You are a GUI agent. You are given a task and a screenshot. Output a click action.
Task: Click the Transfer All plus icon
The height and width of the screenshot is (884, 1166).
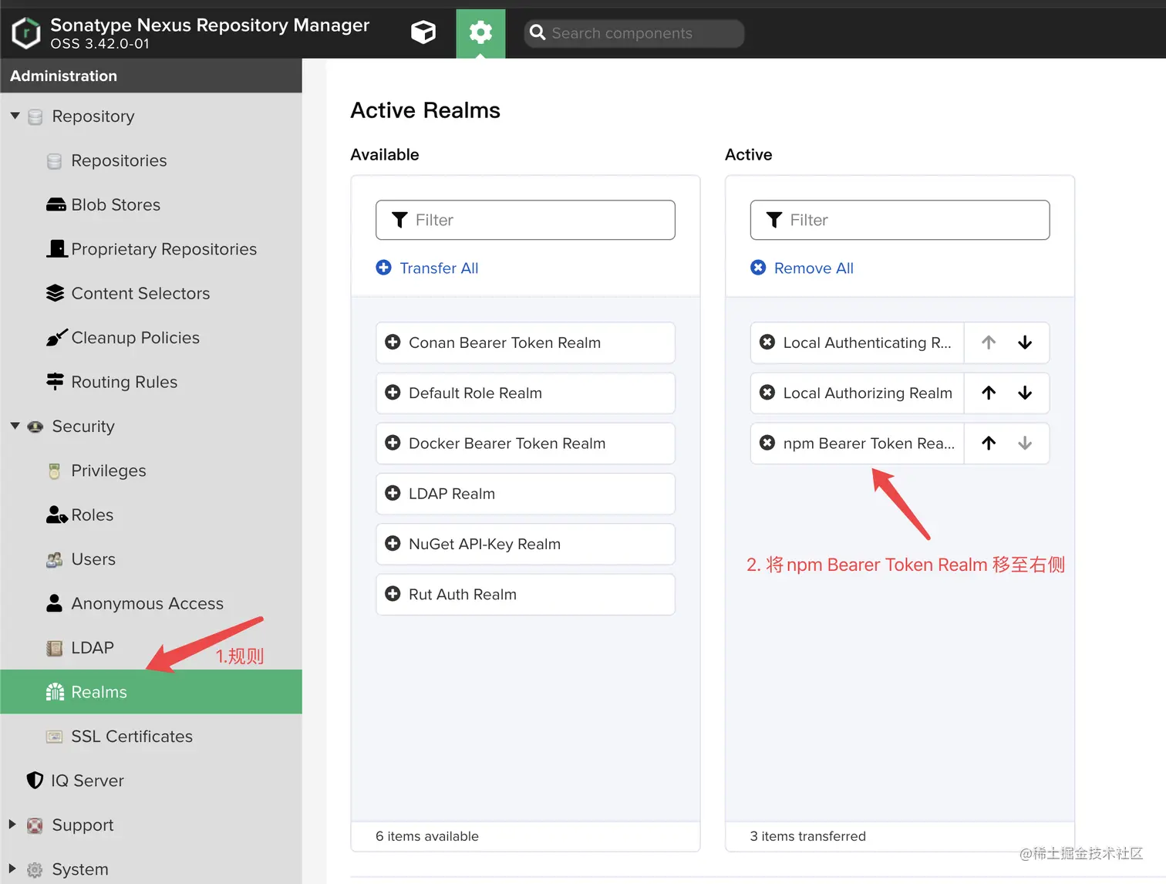pos(383,268)
